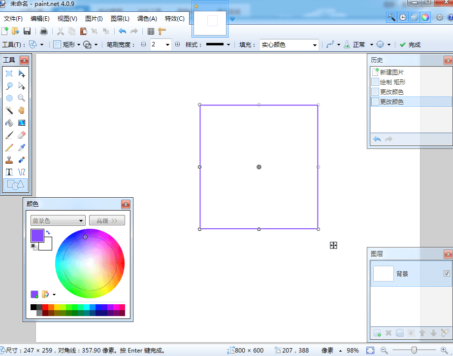Open the 调色(A) menu
The width and height of the screenshot is (453, 356).
tap(147, 19)
